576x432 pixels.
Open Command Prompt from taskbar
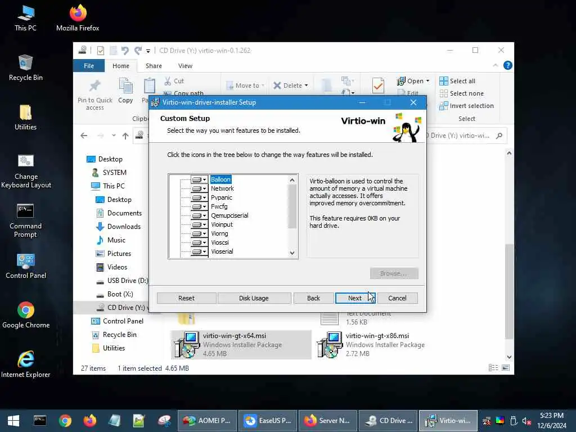point(40,421)
